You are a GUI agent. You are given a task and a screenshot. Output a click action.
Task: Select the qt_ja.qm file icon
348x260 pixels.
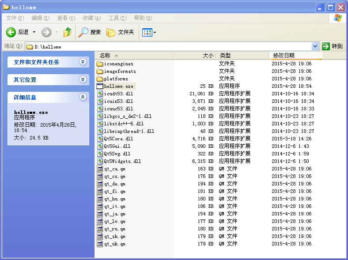pyautogui.click(x=100, y=214)
